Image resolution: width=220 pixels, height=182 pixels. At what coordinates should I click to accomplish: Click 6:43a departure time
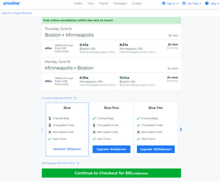click(84, 45)
